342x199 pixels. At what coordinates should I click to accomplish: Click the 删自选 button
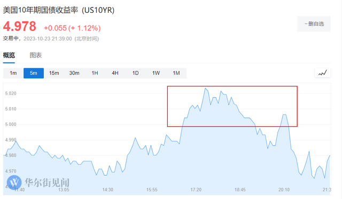(314, 24)
